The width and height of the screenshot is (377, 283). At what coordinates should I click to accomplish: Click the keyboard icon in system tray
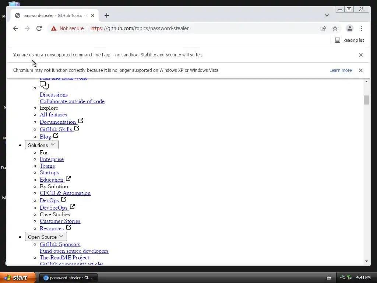point(329,278)
